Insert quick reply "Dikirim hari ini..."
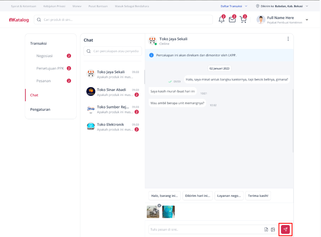This screenshot has height=237, width=321. pyautogui.click(x=198, y=196)
